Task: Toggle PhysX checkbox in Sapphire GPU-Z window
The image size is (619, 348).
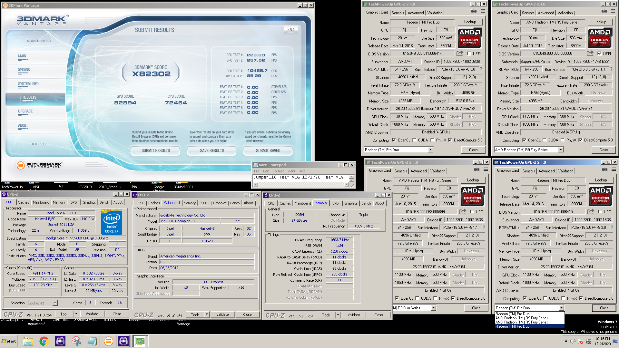Action: 563,140
